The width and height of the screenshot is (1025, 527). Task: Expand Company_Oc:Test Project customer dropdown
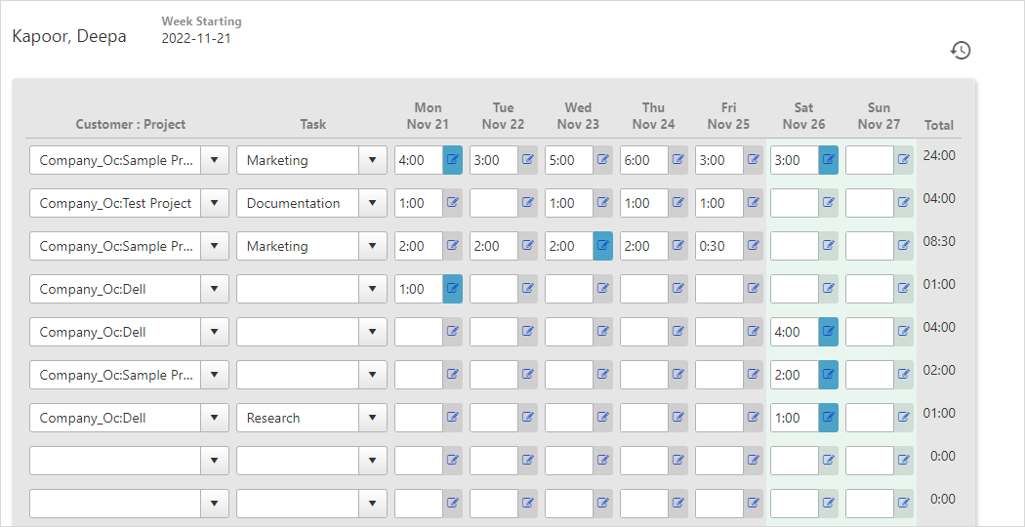click(x=215, y=203)
